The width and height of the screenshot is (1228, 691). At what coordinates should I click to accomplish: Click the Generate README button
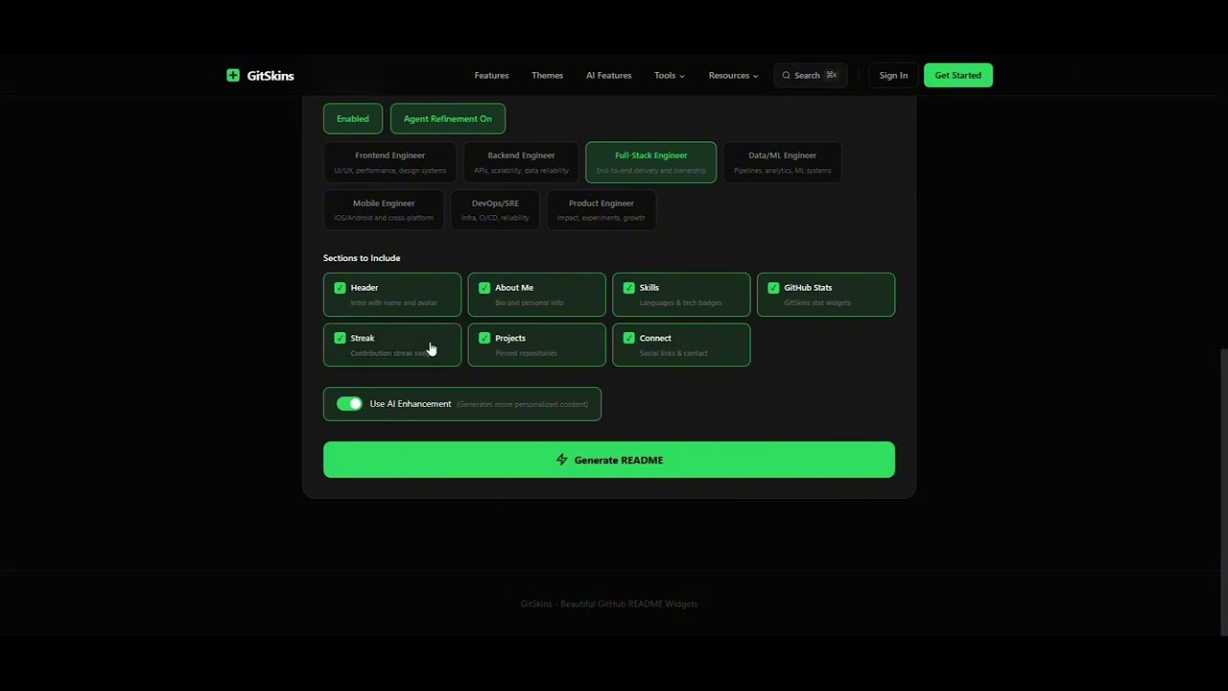609,460
